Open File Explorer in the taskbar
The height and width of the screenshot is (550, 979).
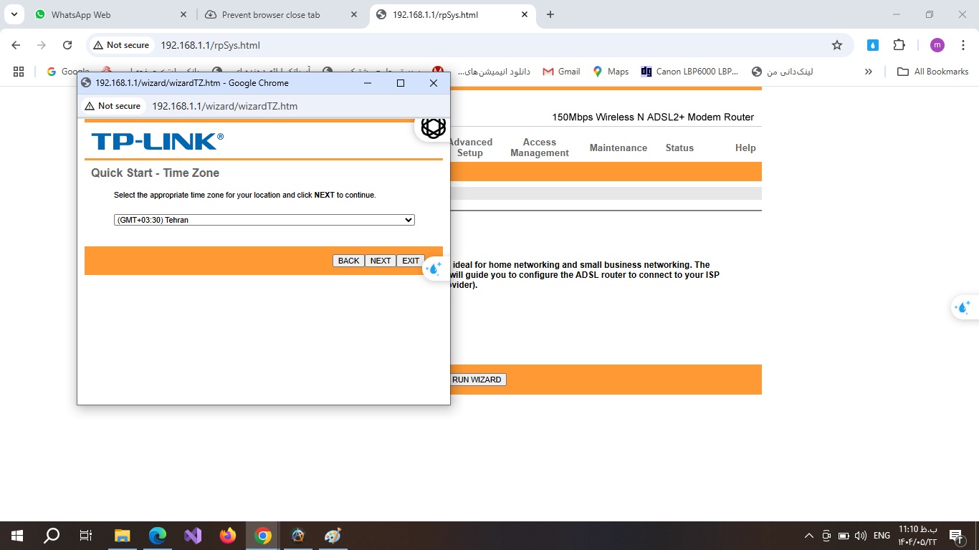tap(123, 536)
